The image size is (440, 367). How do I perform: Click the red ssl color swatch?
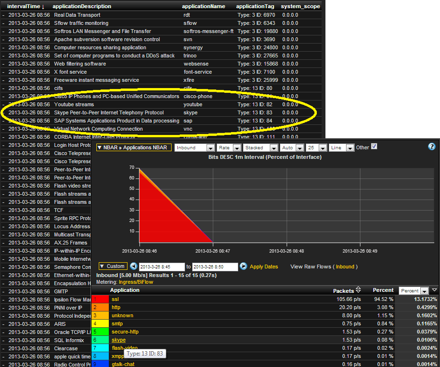(100, 299)
